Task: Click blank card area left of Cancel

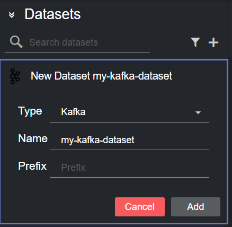Action: (x=58, y=207)
